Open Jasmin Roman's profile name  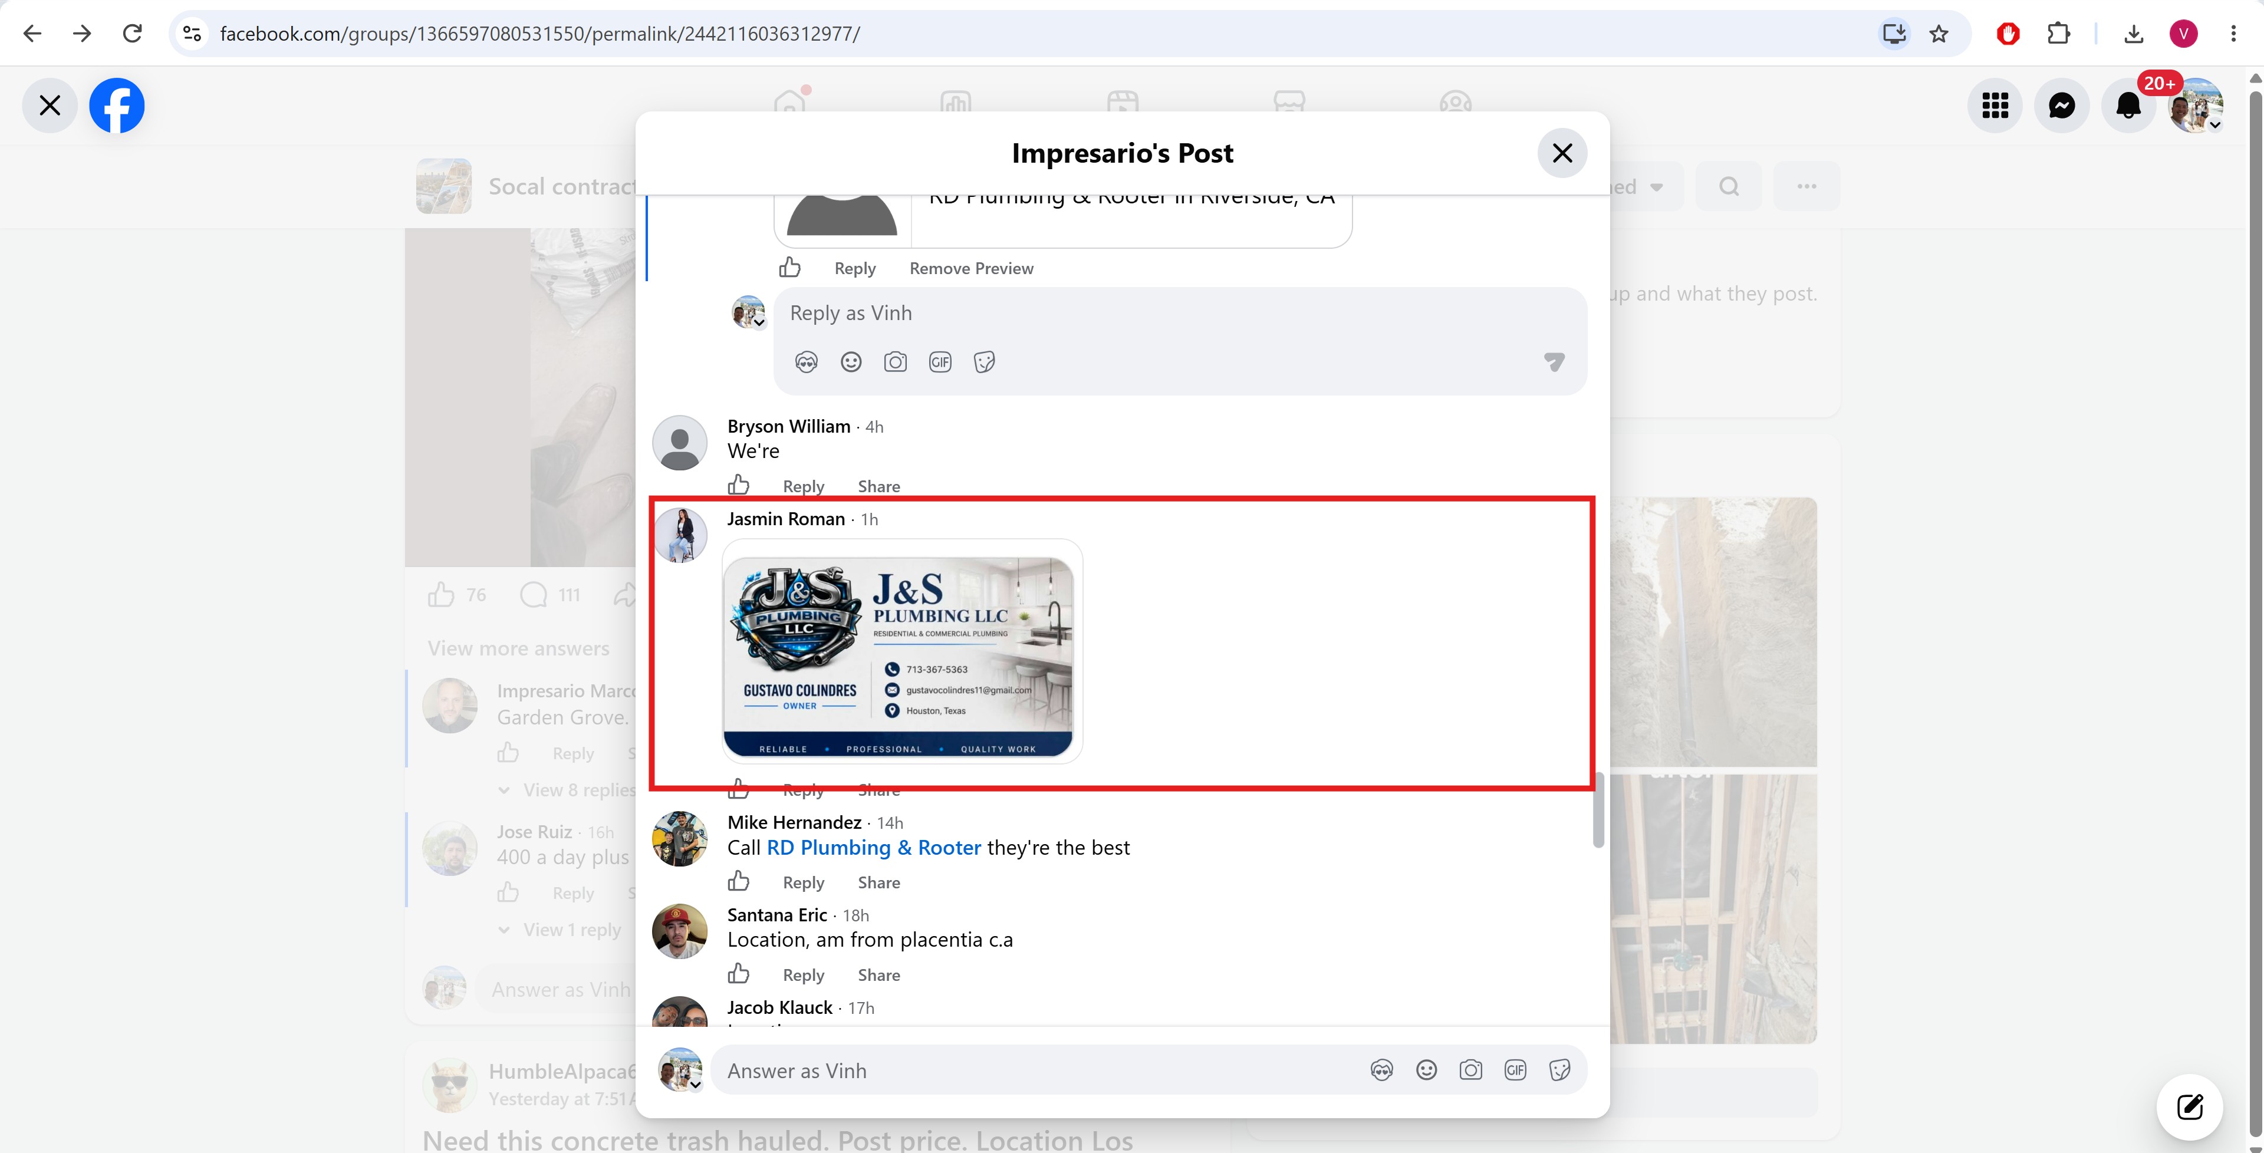(x=786, y=519)
